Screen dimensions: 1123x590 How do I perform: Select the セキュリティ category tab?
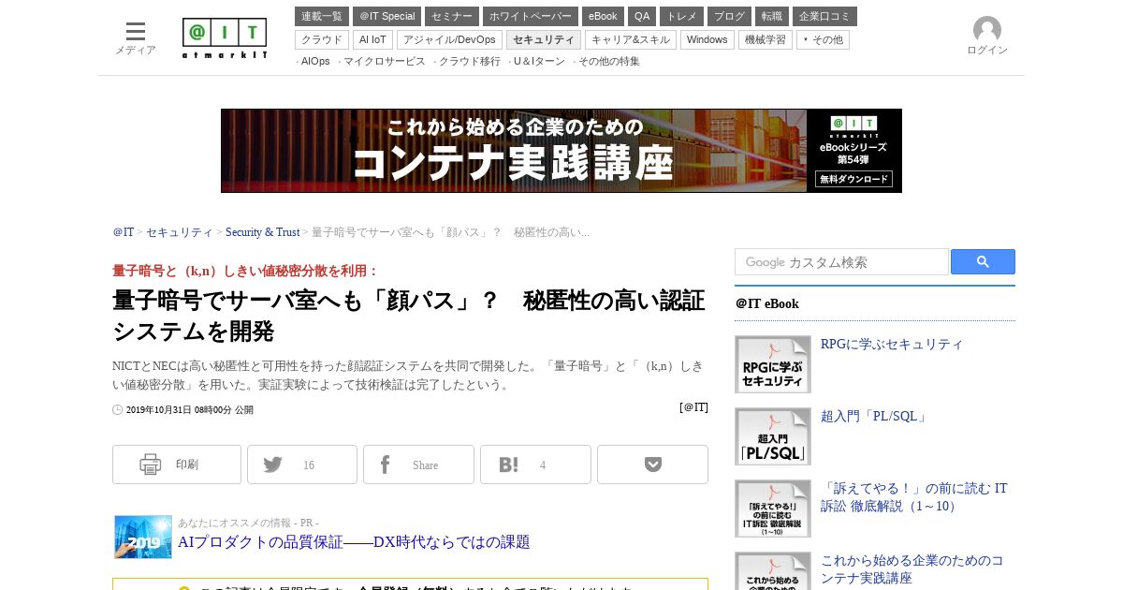(x=544, y=39)
